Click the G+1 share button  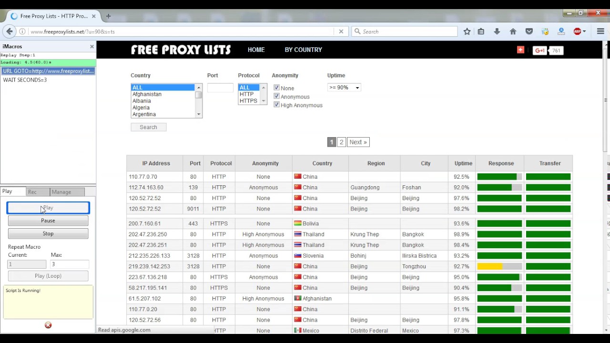click(x=539, y=50)
